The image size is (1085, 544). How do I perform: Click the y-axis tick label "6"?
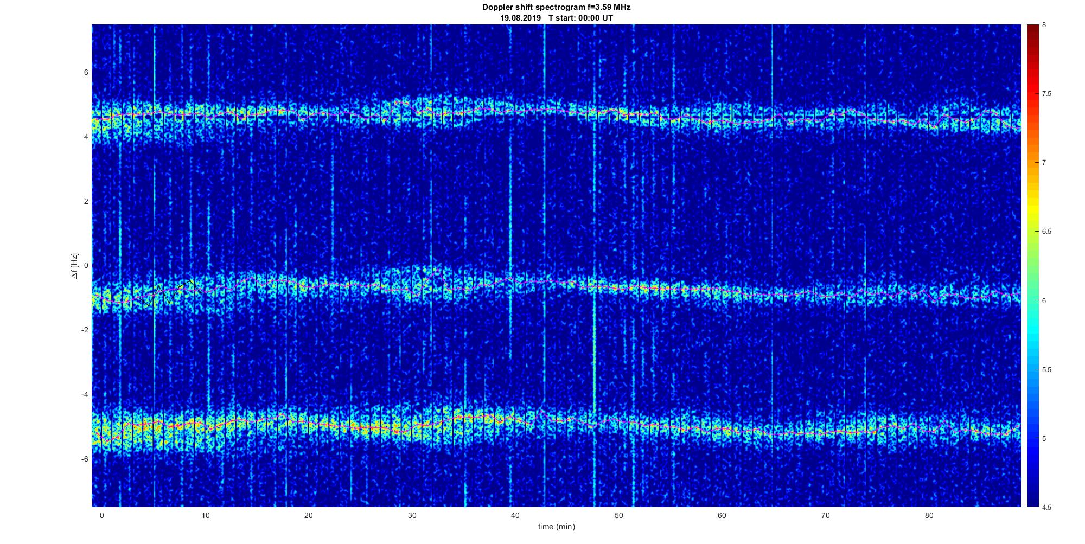(x=86, y=72)
